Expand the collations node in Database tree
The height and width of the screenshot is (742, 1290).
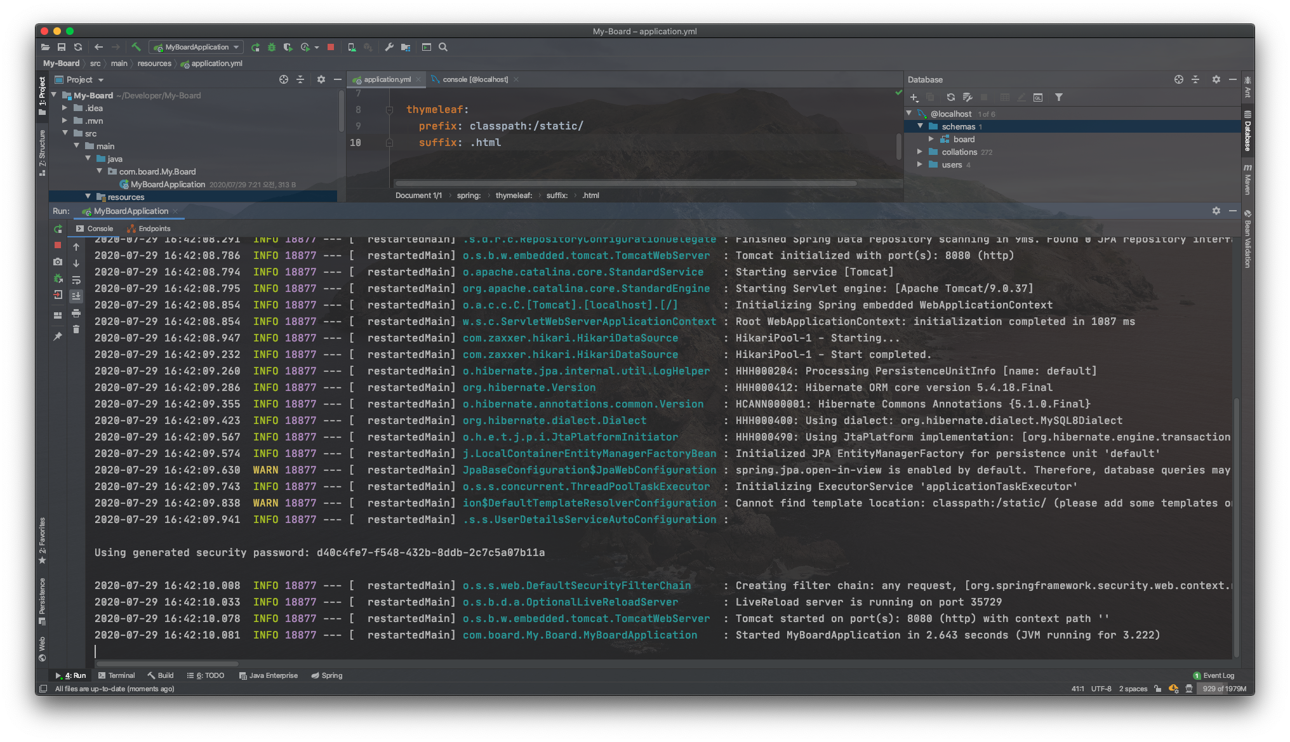click(x=919, y=152)
